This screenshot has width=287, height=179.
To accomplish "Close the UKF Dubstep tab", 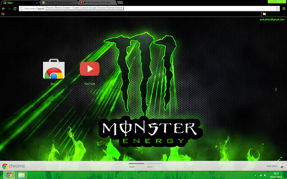I will (113, 3).
